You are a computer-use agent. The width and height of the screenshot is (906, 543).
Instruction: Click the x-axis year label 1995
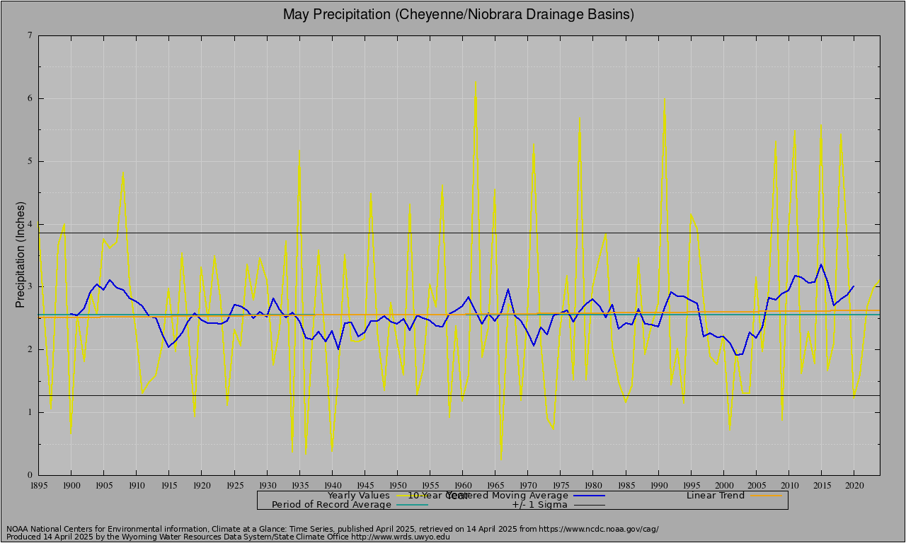click(691, 485)
